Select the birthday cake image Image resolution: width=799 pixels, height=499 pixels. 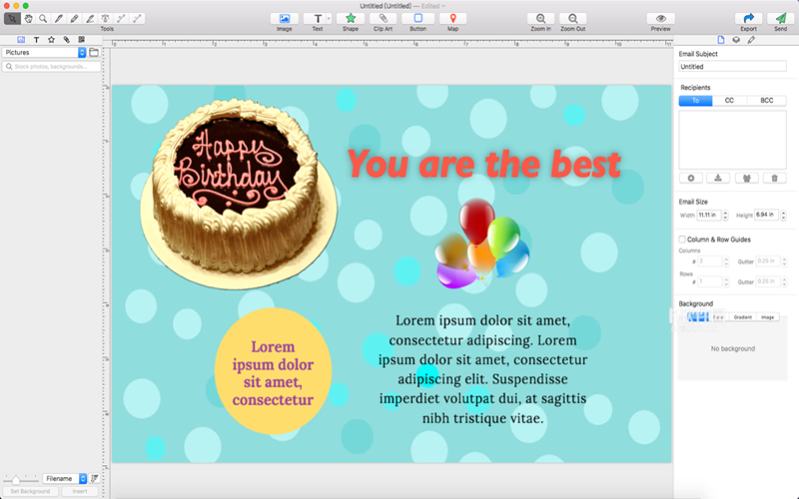239,194
